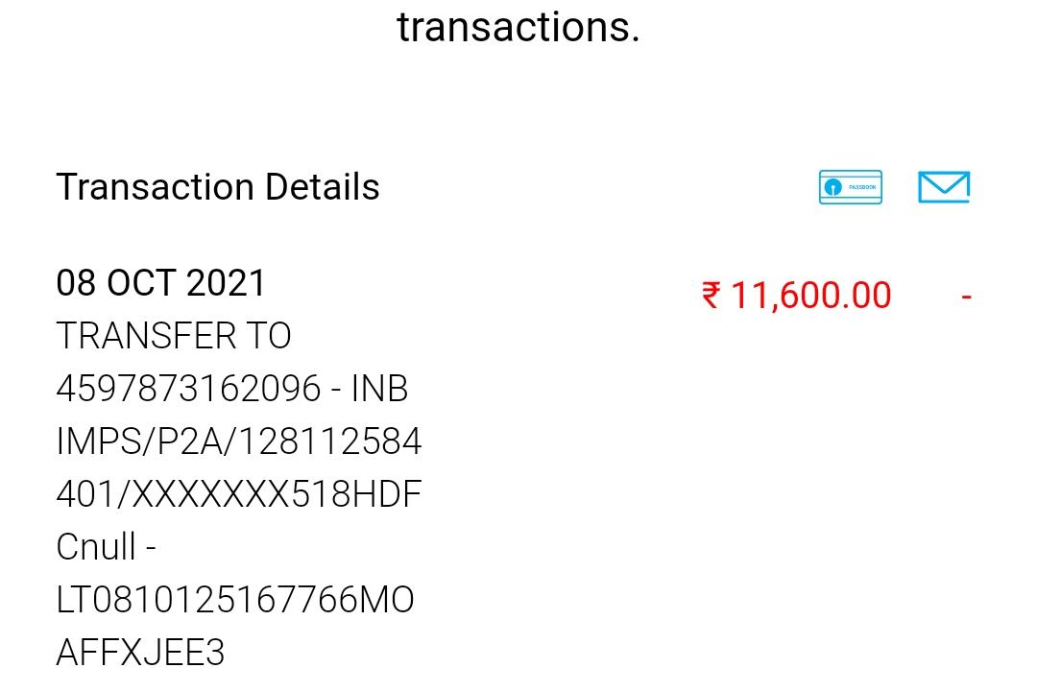Select the TRANSFER TO text line

pos(174,336)
